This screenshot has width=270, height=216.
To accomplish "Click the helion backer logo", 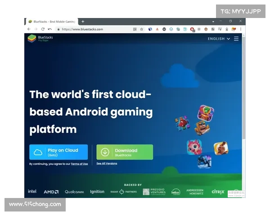I will tap(175, 192).
